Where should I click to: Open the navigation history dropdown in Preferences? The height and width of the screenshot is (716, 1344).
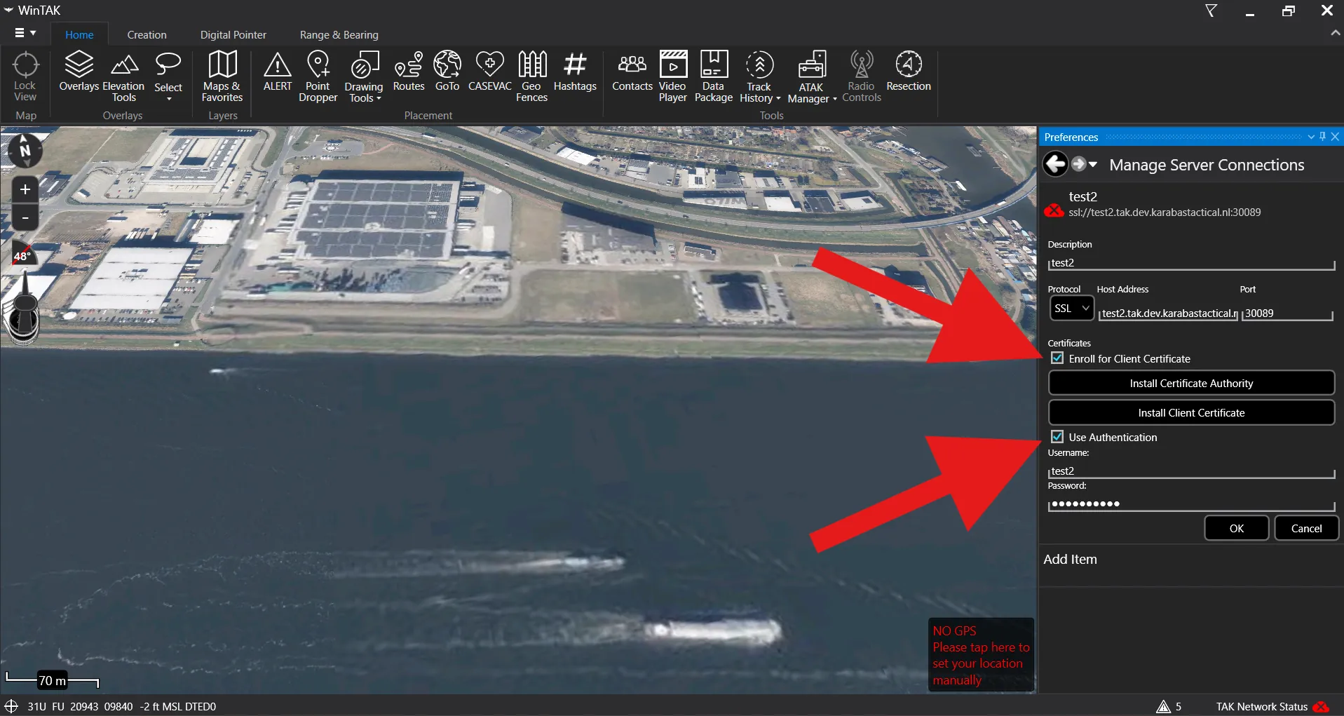(1093, 164)
